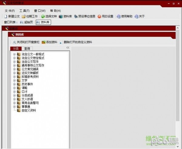The height and width of the screenshot is (149, 182).
Task: Click the 添加资料 folder icon
Action: point(43,42)
